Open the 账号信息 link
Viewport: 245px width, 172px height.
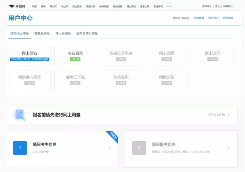(x=228, y=18)
